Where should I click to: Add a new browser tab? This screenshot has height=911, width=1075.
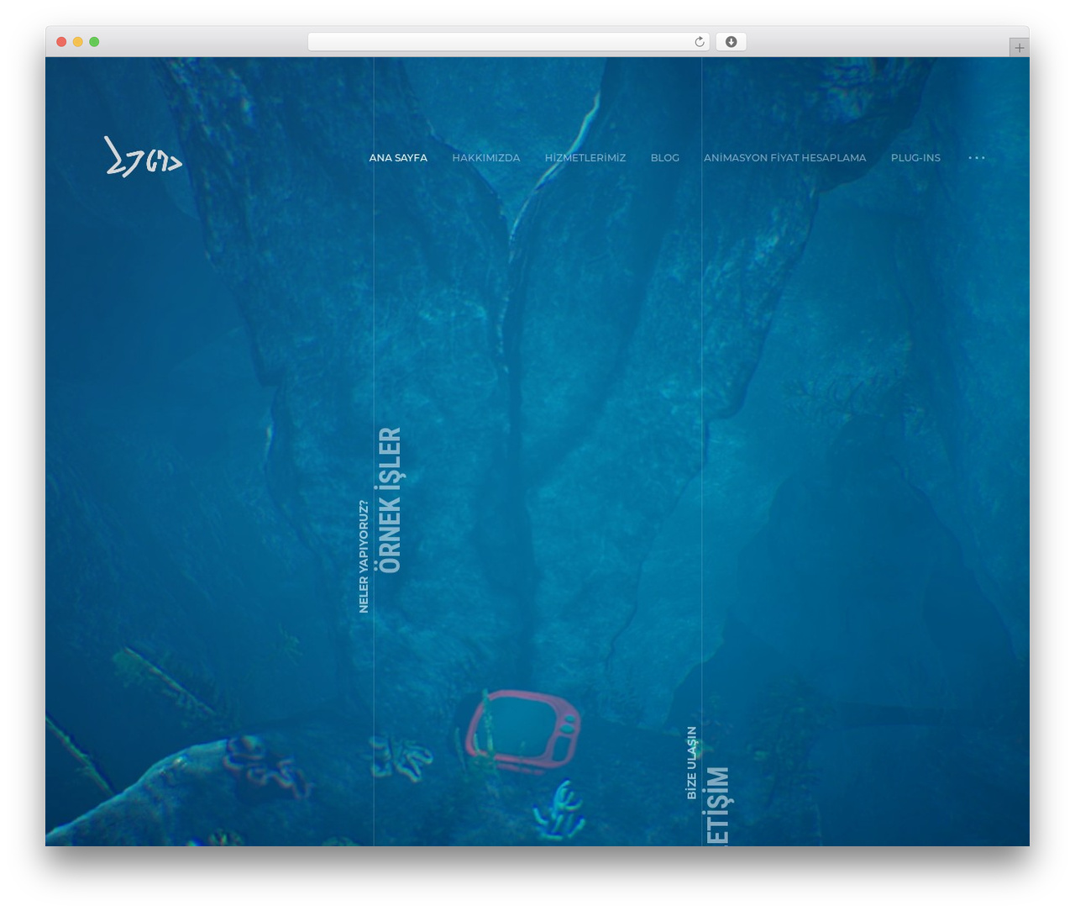(1019, 48)
